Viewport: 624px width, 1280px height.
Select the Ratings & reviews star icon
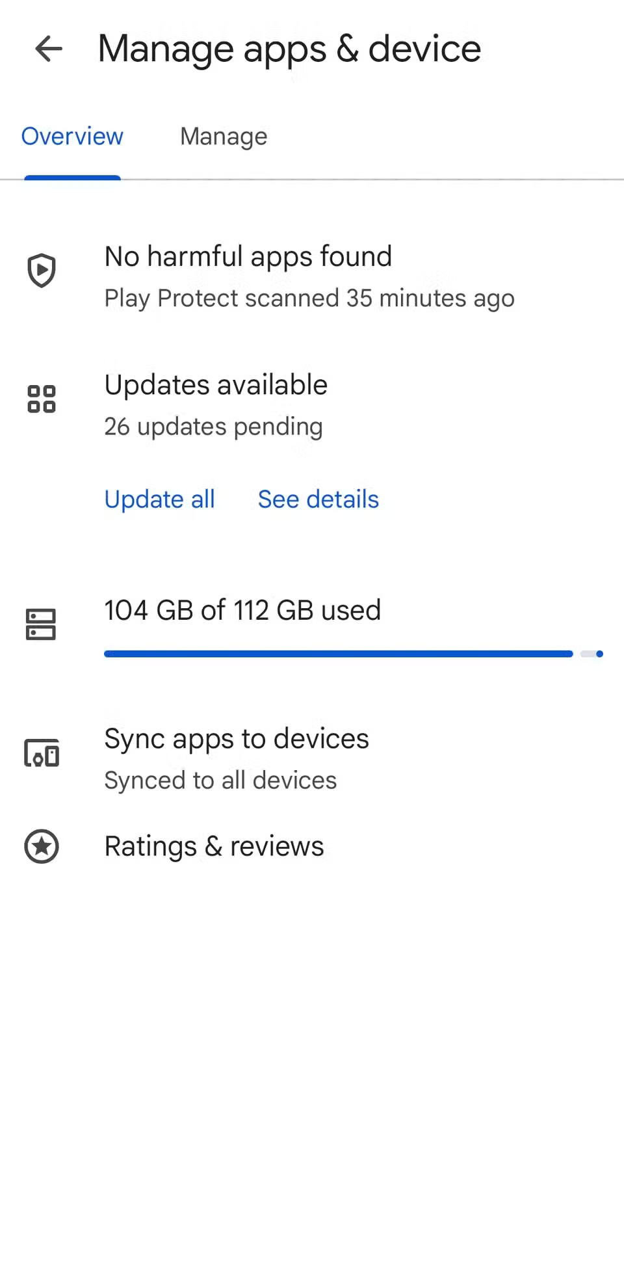(x=41, y=846)
